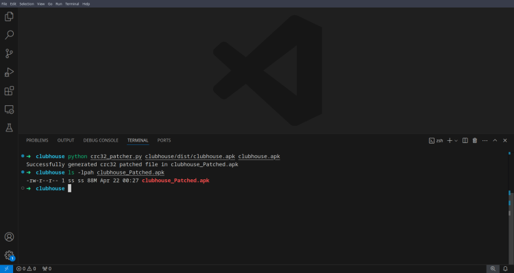Click the python command decoration dot

[23, 156]
